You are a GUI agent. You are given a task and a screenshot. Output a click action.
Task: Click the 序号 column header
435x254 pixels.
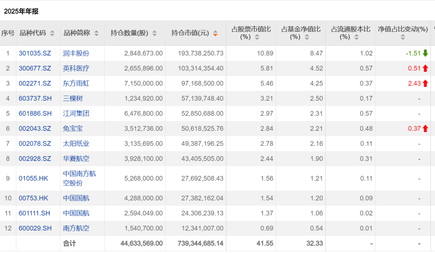[8, 33]
